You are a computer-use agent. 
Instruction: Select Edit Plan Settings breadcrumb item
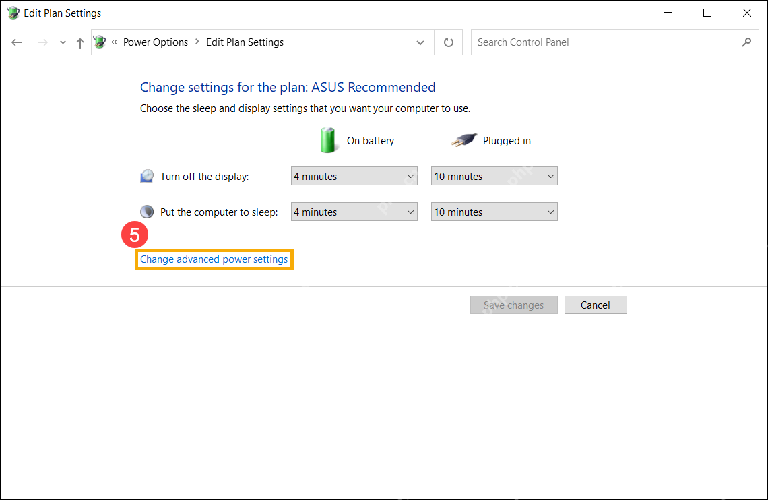pyautogui.click(x=245, y=42)
